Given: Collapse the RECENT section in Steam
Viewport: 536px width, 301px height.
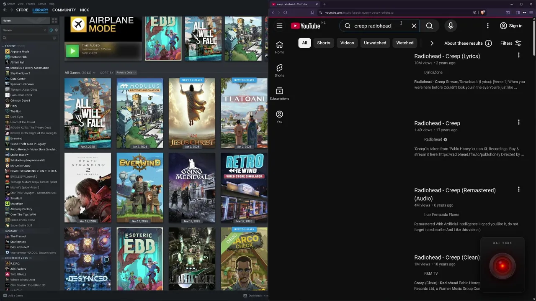Looking at the screenshot, I should [x=3, y=46].
